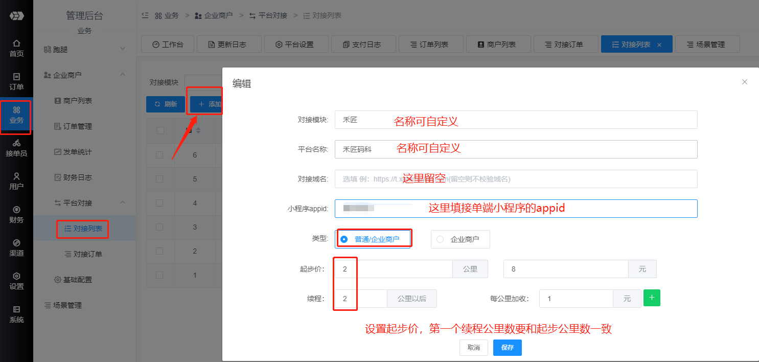Open 订单 in the left sidebar
Viewport: 759px width, 362px height.
16,81
